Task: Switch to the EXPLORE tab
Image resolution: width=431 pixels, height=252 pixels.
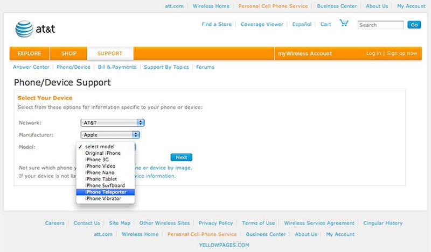Action: click(x=30, y=54)
